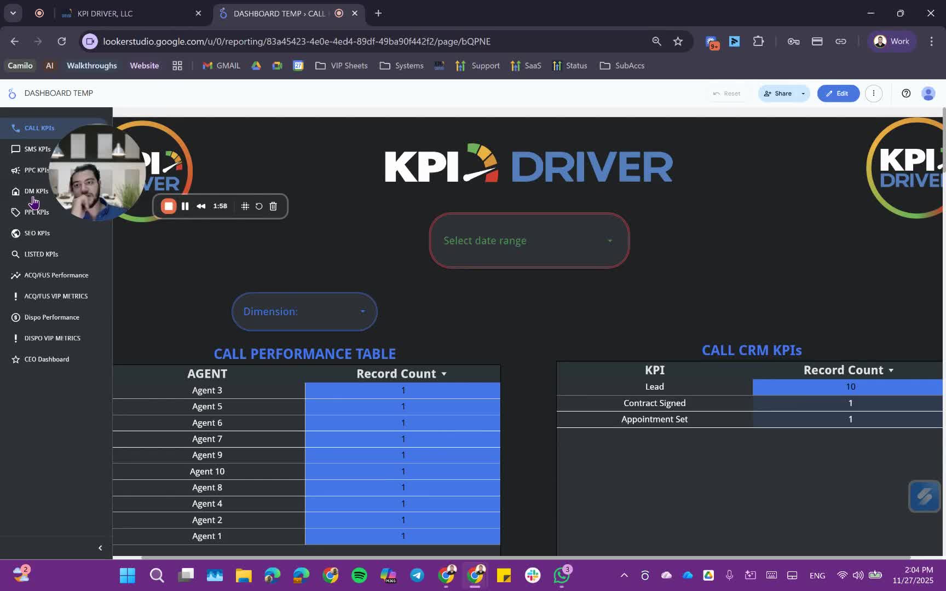Open ACQ/FUS Performance page

point(56,275)
